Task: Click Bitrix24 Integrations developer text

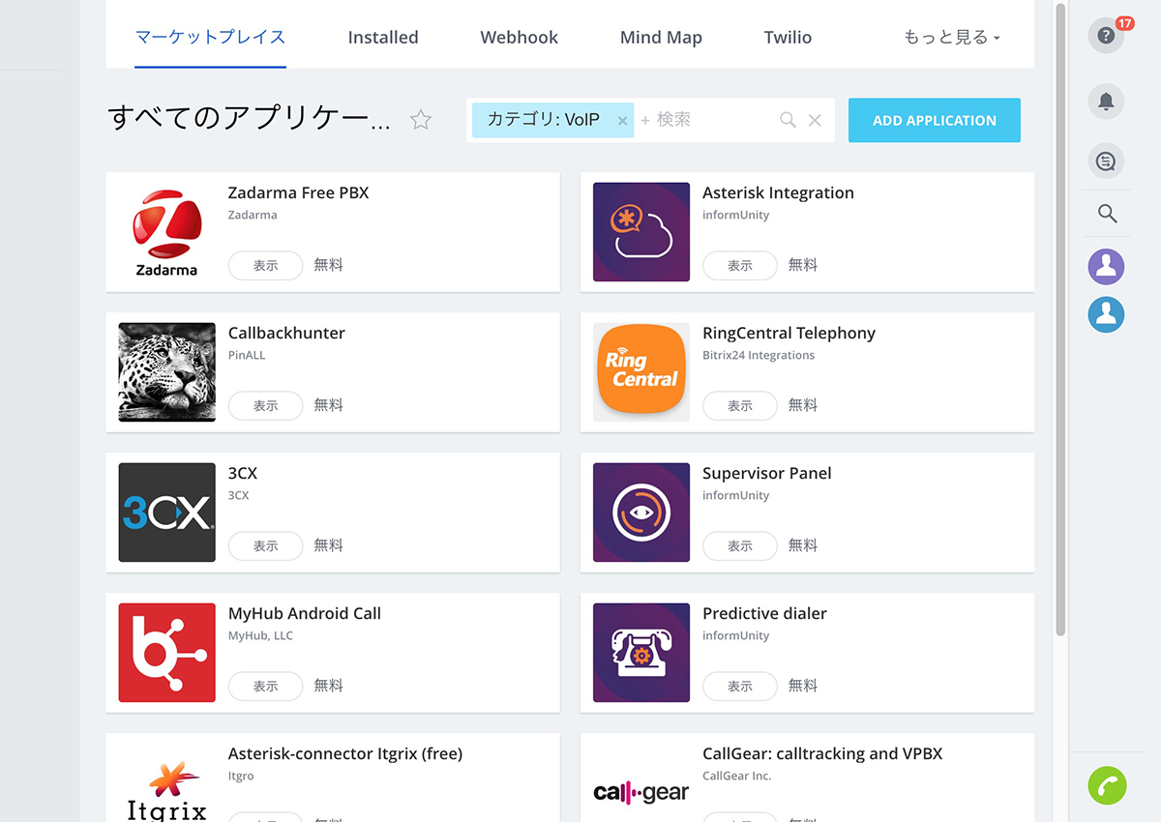Action: tap(759, 355)
